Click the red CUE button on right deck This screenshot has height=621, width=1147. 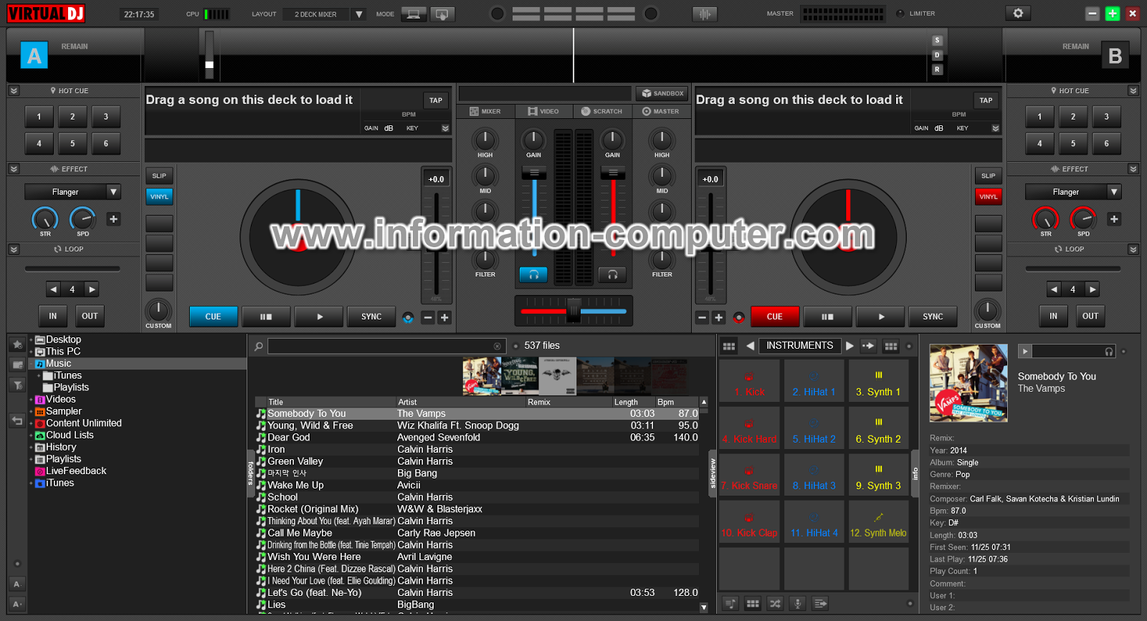775,317
